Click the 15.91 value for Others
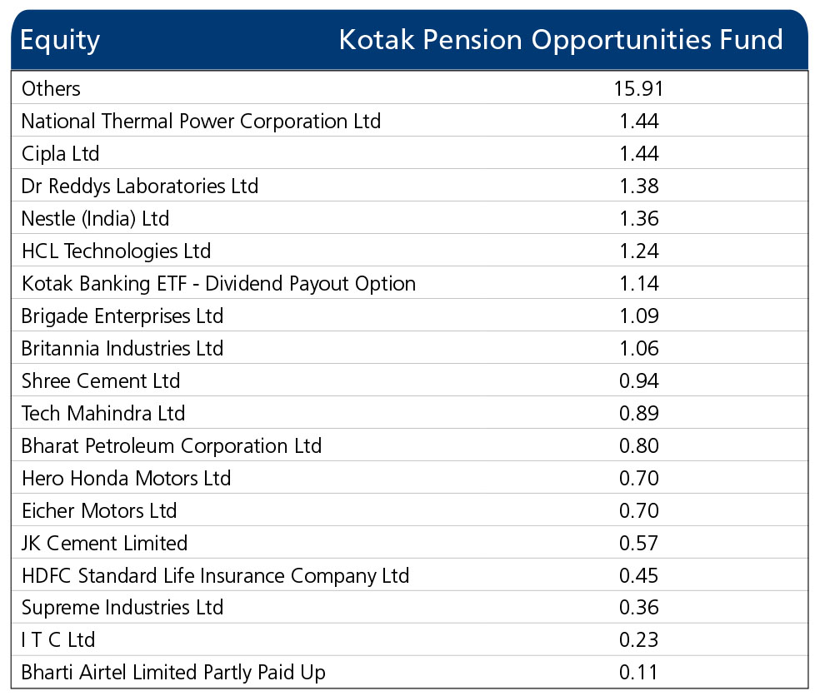815x696 pixels. [x=639, y=88]
